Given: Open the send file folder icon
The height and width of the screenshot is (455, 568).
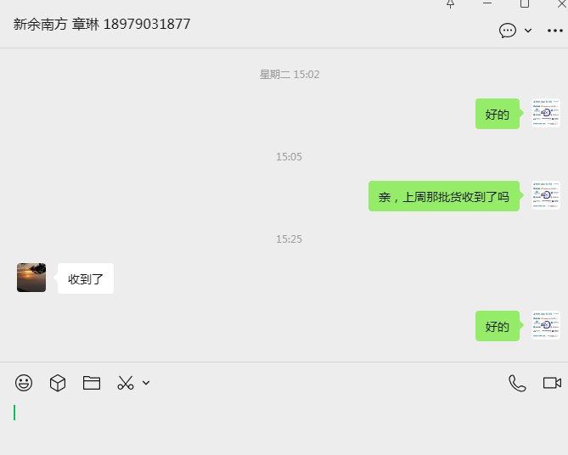Looking at the screenshot, I should [x=92, y=383].
